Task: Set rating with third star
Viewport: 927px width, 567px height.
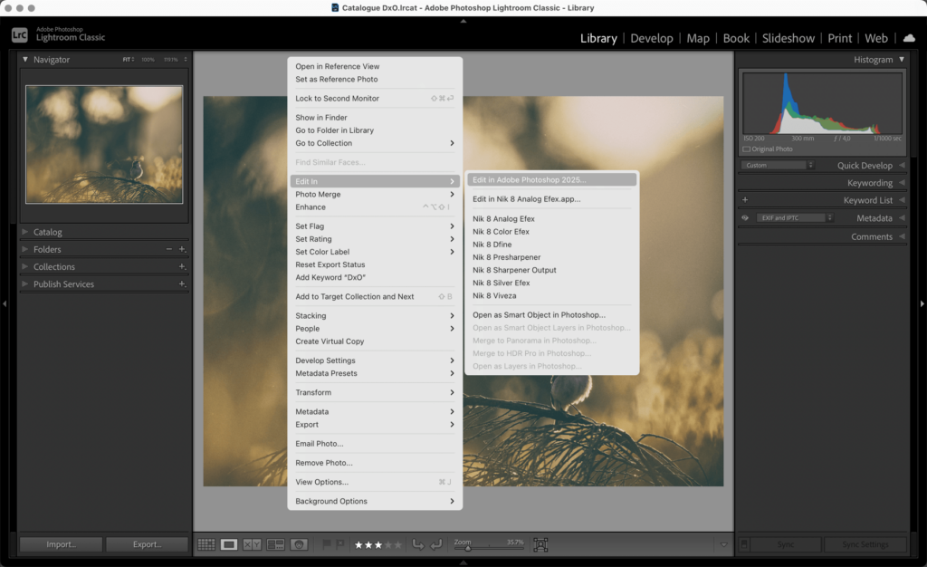Action: pos(378,545)
